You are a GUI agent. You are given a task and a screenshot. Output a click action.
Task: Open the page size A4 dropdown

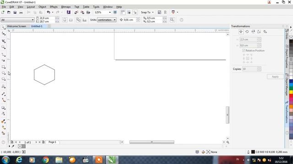[33, 20]
